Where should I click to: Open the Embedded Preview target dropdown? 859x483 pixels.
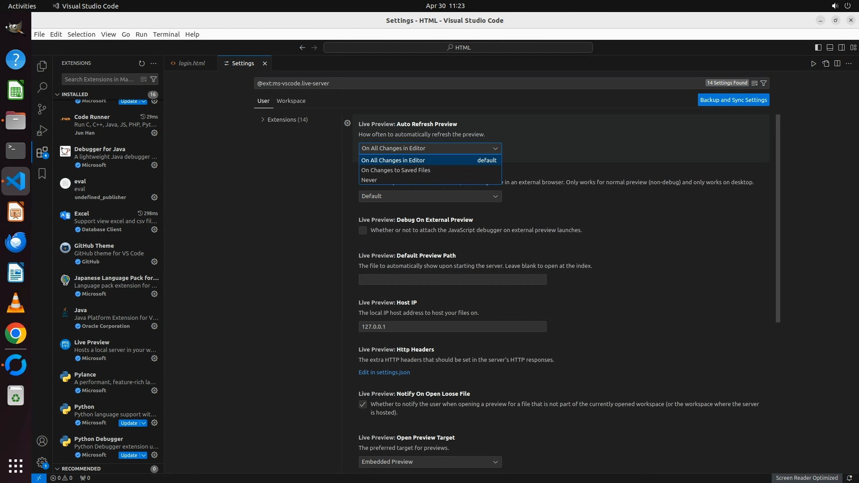click(429, 462)
